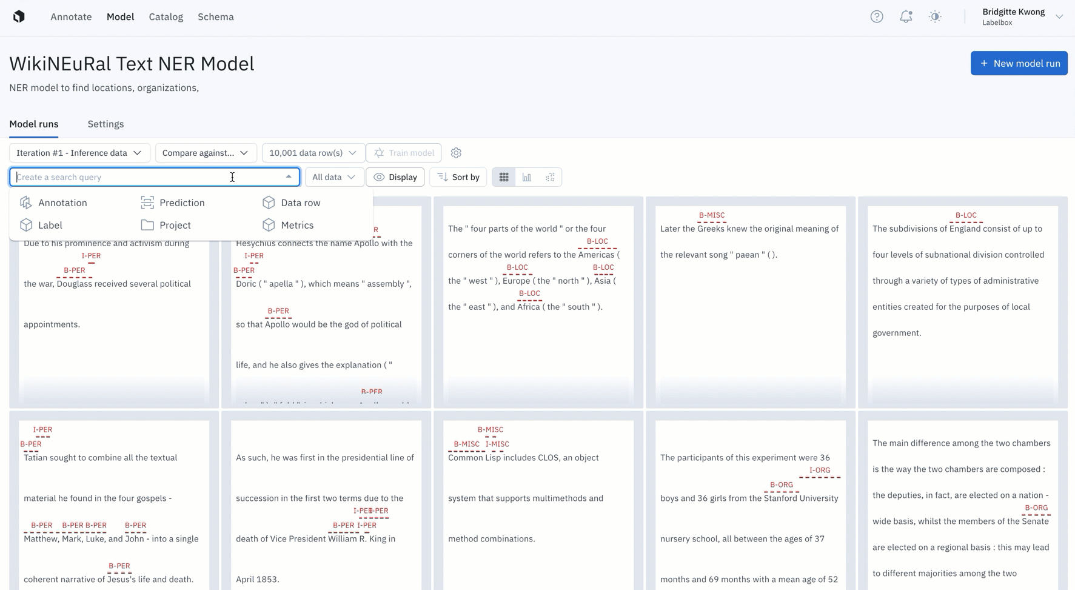Switch to projector scatter view

[550, 177]
